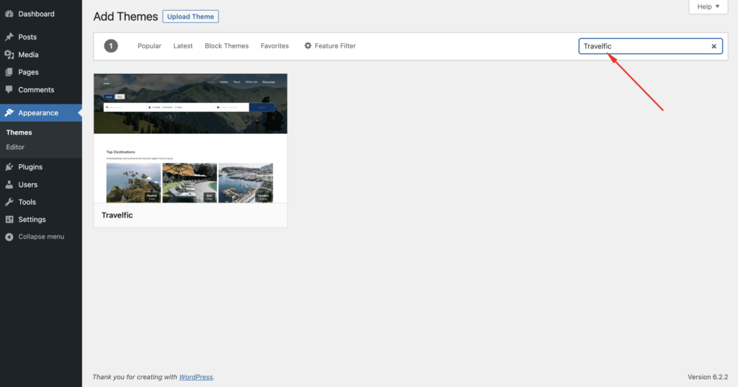
Task: Click the Travelfic theme name
Action: tap(117, 215)
